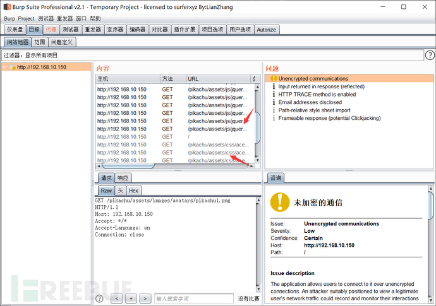Image resolution: width=436 pixels, height=306 pixels.
Task: Click the help icon beside search buttons
Action: click(x=99, y=298)
